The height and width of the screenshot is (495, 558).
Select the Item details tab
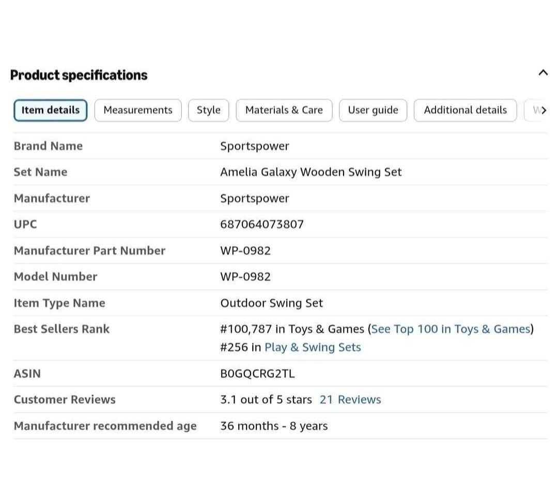coord(51,111)
